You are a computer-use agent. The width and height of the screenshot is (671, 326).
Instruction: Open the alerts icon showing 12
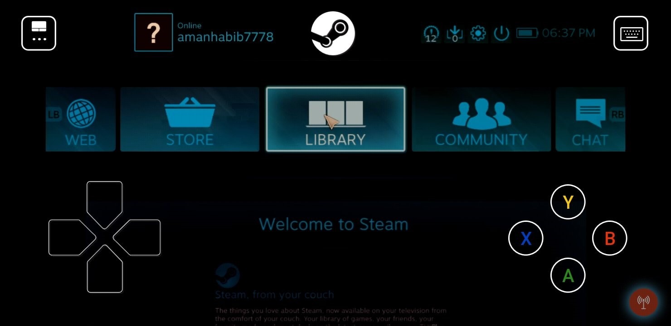[x=431, y=34]
